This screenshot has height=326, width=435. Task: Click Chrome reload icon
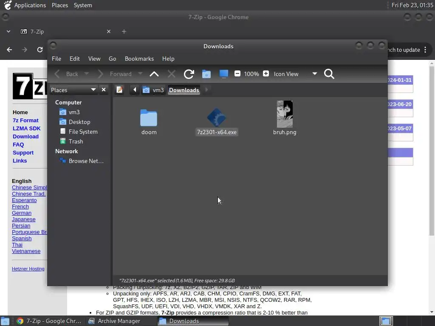click(40, 50)
